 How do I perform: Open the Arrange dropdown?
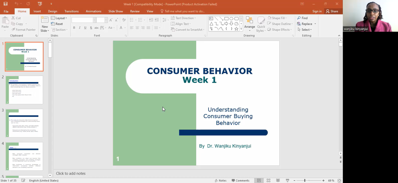[249, 24]
